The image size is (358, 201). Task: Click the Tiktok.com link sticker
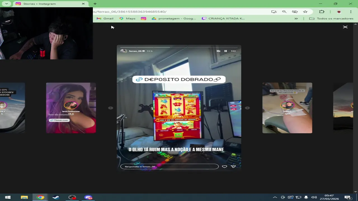(59, 120)
